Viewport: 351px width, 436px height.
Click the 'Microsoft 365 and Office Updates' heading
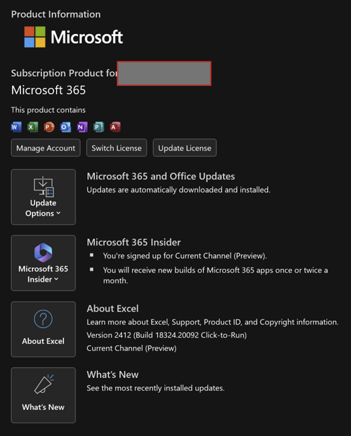point(160,176)
